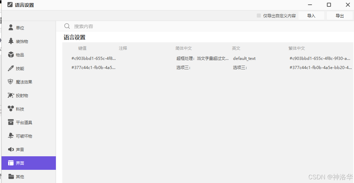Click the 可破坏物 icon
Image resolution: width=354 pixels, height=183 pixels.
11,136
